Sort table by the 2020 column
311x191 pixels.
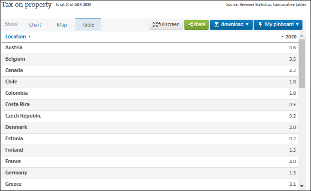(291, 36)
